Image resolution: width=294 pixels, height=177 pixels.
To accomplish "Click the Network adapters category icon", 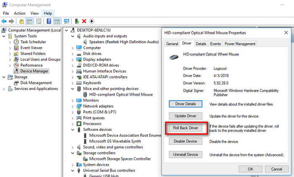I will (79, 106).
